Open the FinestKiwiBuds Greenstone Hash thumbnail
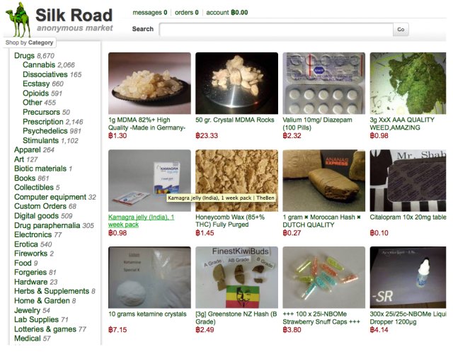453x352 pixels. coord(236,278)
